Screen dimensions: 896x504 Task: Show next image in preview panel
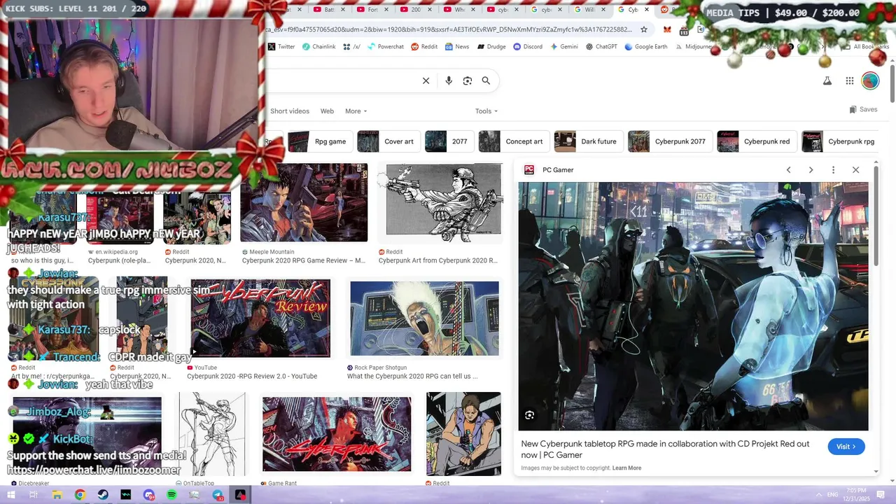pyautogui.click(x=811, y=169)
